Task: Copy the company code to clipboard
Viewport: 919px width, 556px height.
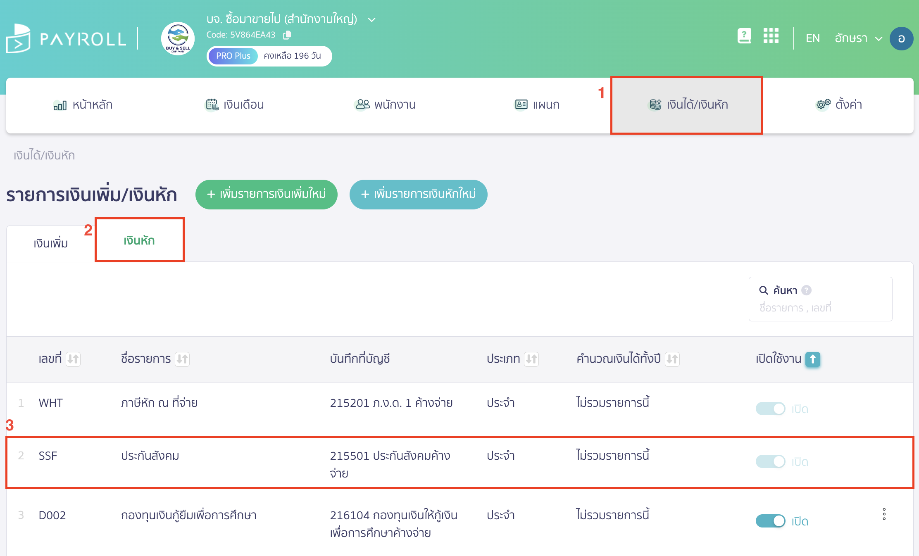Action: pos(287,35)
